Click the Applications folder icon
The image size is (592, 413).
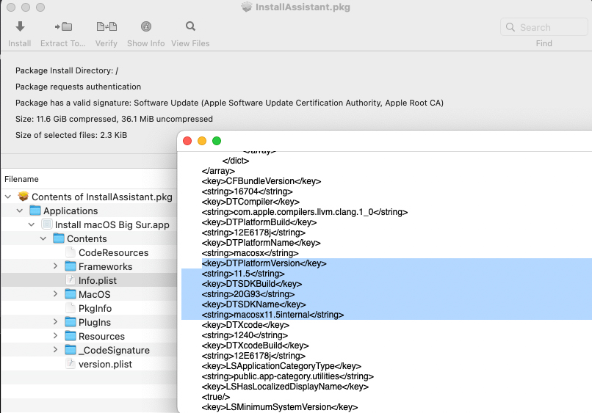coord(35,210)
